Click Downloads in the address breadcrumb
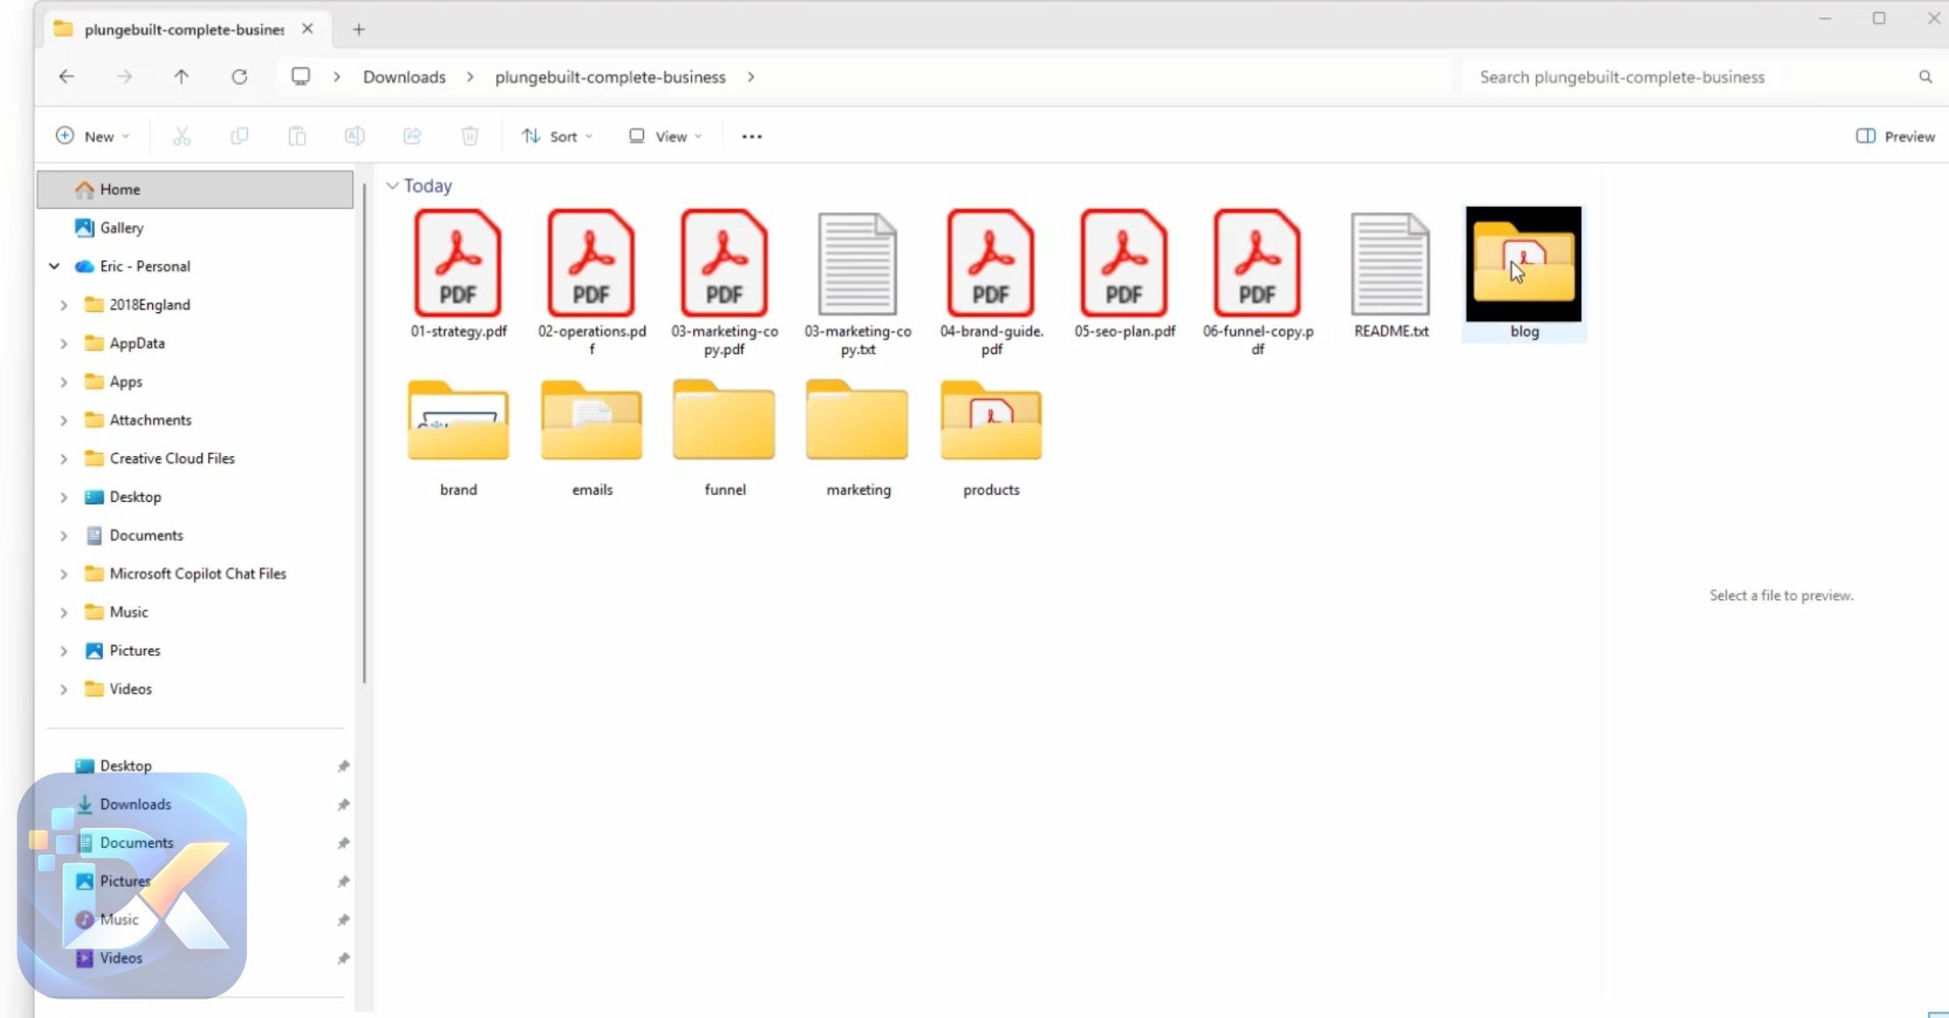1949x1018 pixels. (404, 77)
